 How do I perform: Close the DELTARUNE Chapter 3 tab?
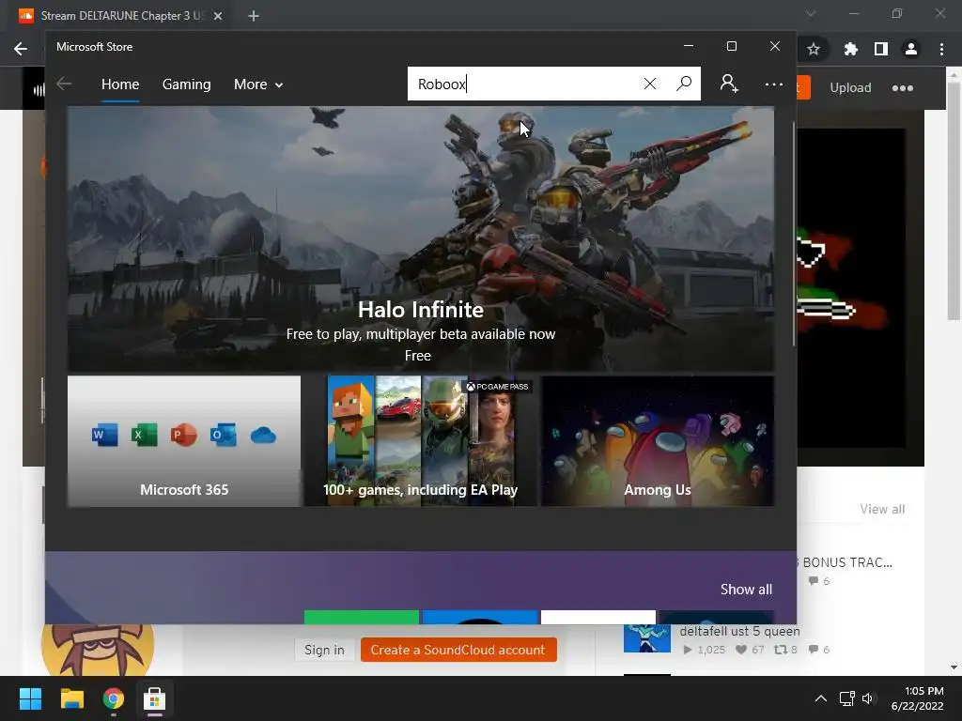[x=218, y=16]
